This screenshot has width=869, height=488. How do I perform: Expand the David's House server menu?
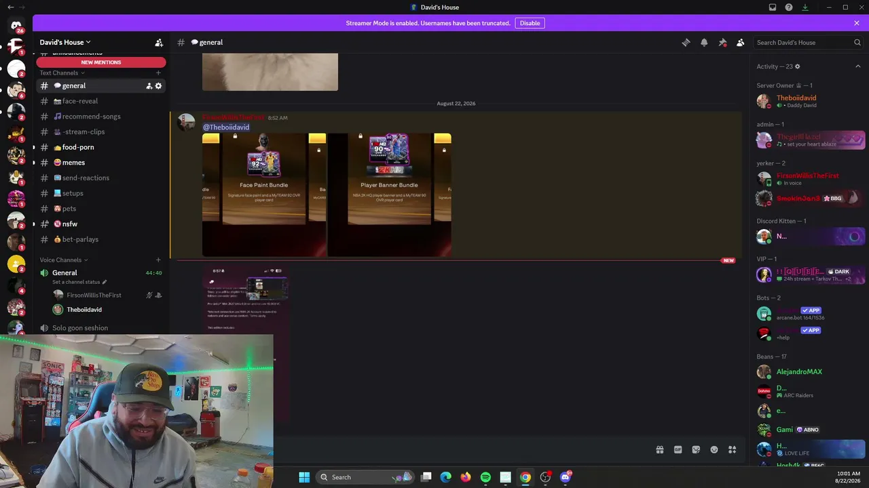[x=65, y=42]
